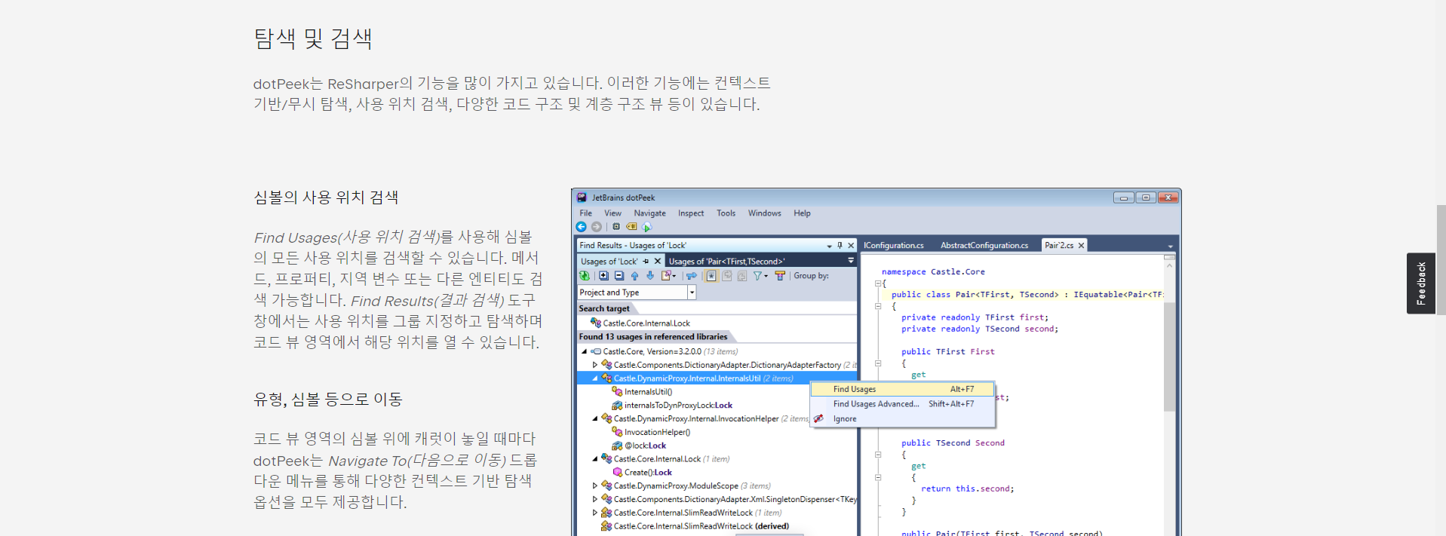1446x536 pixels.
Task: Click the grey Forward navigation arrow
Action: click(x=597, y=227)
